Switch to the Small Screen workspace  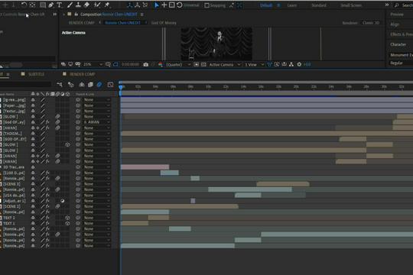point(351,5)
